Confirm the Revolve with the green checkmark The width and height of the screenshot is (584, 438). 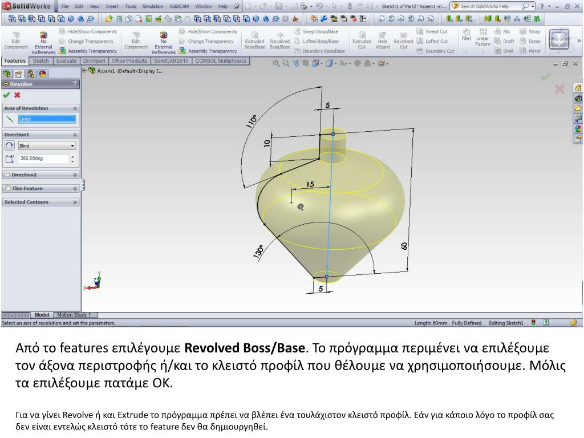click(6, 95)
